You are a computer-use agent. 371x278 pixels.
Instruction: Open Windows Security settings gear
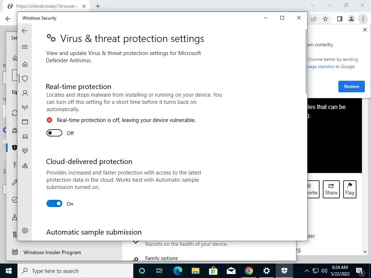point(25,231)
